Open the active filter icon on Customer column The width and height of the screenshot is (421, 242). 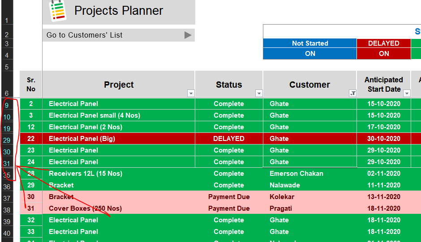[x=352, y=93]
